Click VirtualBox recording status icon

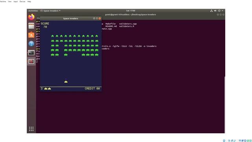coord(243,140)
